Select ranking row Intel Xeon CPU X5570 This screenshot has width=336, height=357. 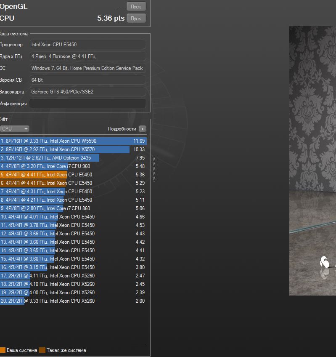(73, 149)
